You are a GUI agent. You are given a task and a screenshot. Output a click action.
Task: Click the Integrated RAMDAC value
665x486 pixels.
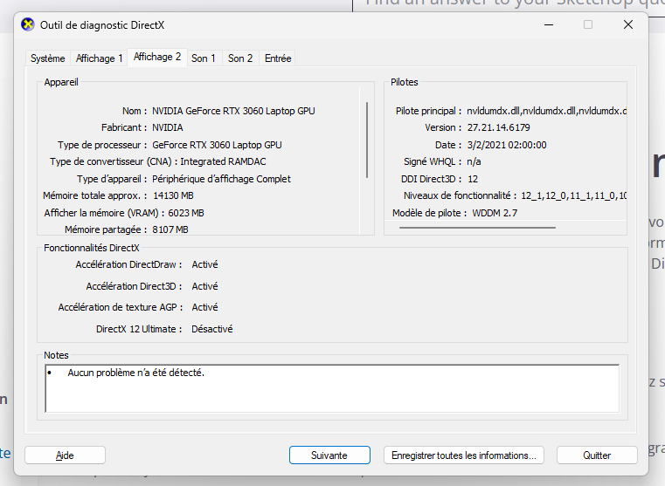click(223, 161)
